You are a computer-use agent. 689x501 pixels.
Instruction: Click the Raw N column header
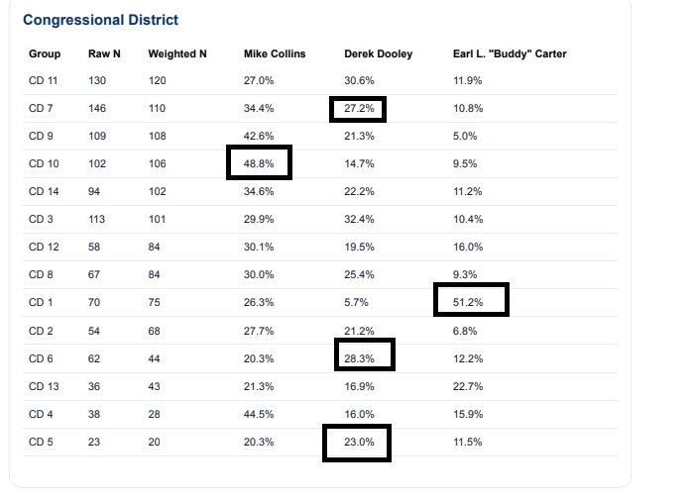point(104,53)
